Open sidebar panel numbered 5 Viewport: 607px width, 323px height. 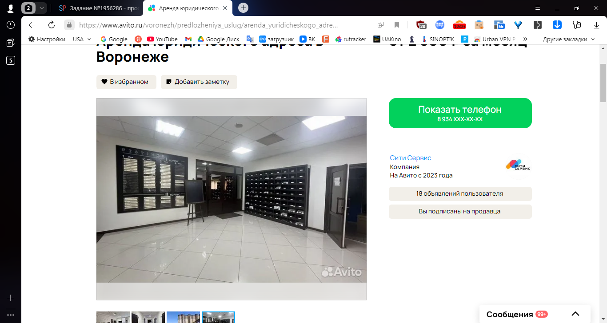click(11, 60)
